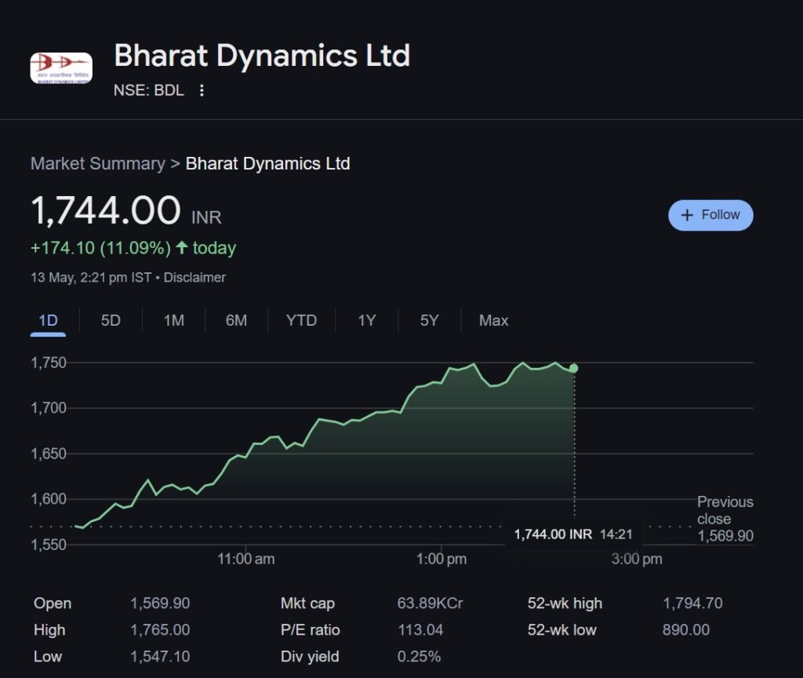Click the 3:00 pm time axis label

point(637,559)
